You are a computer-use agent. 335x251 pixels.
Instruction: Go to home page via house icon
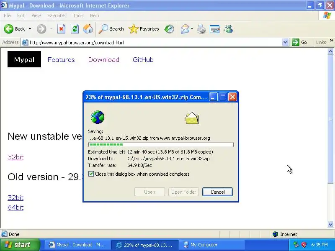click(x=88, y=29)
